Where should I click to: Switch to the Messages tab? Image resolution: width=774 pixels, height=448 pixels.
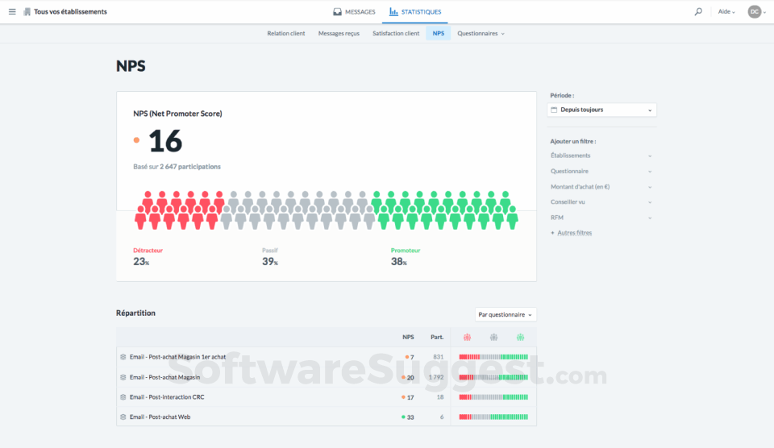pos(355,12)
